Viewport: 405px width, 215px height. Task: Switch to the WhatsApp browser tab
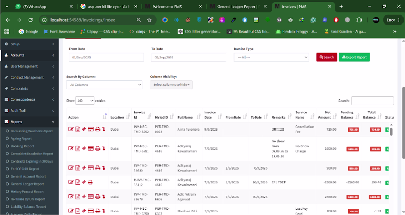pyautogui.click(x=44, y=7)
